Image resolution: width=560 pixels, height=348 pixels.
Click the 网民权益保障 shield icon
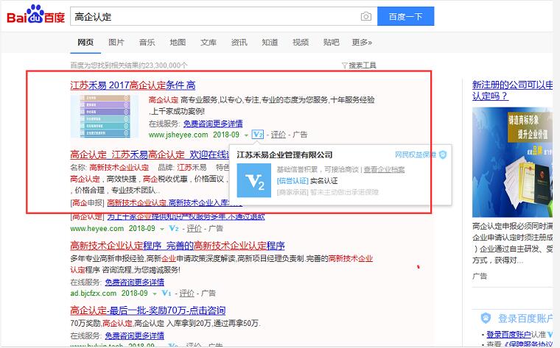point(443,155)
